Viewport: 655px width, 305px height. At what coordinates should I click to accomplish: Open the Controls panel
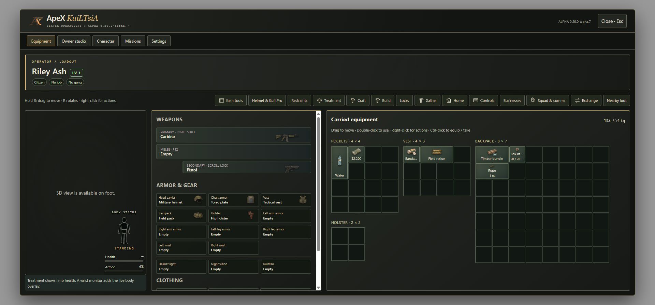pyautogui.click(x=483, y=101)
